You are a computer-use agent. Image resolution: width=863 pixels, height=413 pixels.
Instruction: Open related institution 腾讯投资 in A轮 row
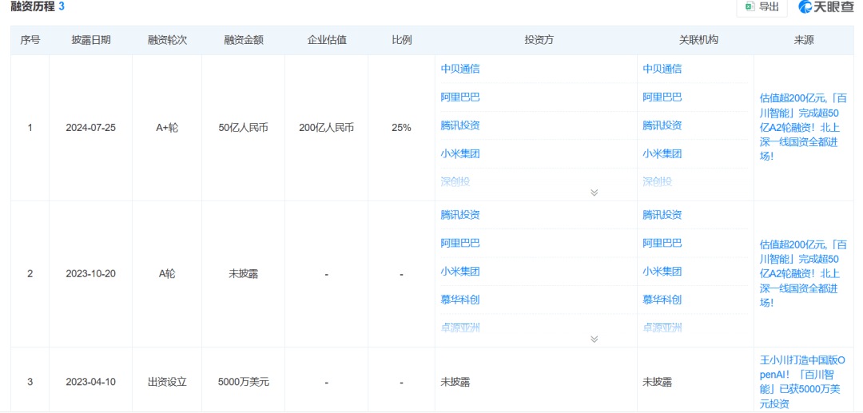662,215
